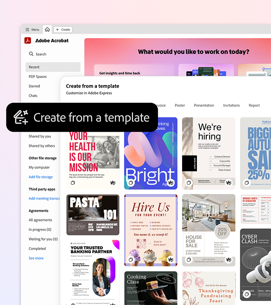Viewport: 271px width, 305px height.
Task: Open the hamburger Menu icon
Action: point(28,30)
